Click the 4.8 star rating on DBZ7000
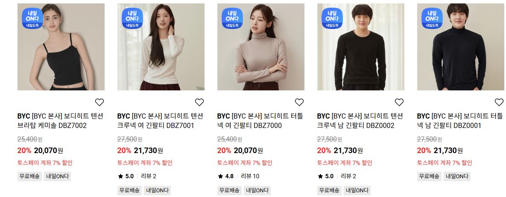Image resolution: width=506 pixels, height=197 pixels. (x=225, y=176)
